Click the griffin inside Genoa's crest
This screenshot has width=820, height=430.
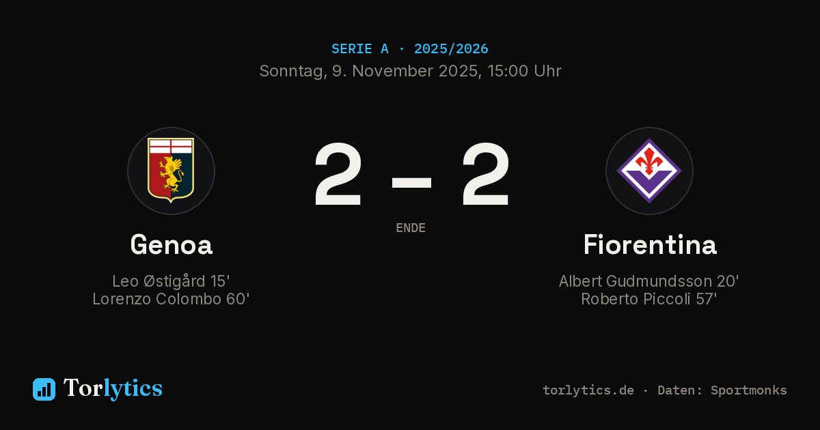[171, 174]
